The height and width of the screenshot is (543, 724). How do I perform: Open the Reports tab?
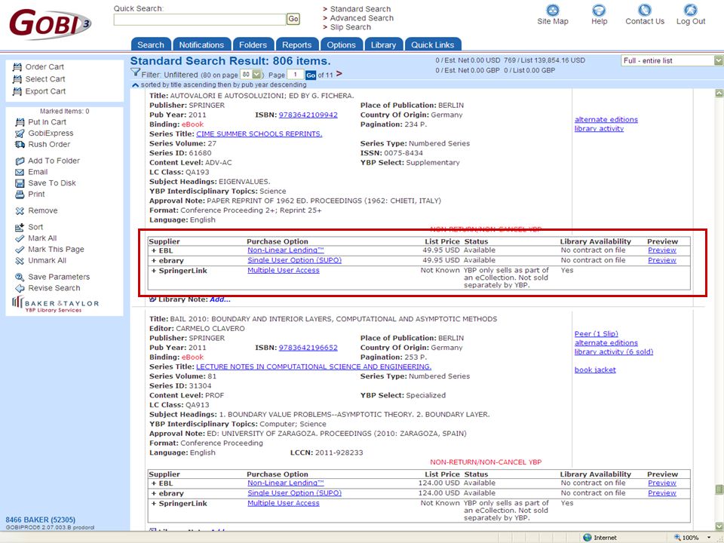click(297, 44)
